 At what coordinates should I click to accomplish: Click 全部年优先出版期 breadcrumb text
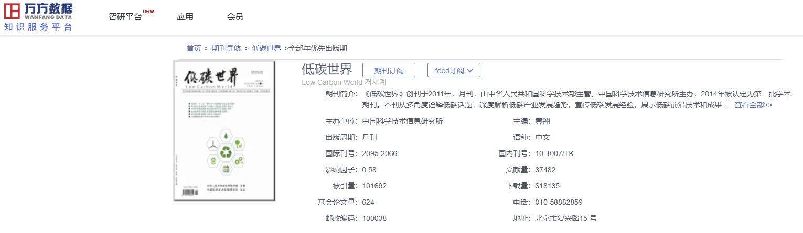(x=318, y=48)
